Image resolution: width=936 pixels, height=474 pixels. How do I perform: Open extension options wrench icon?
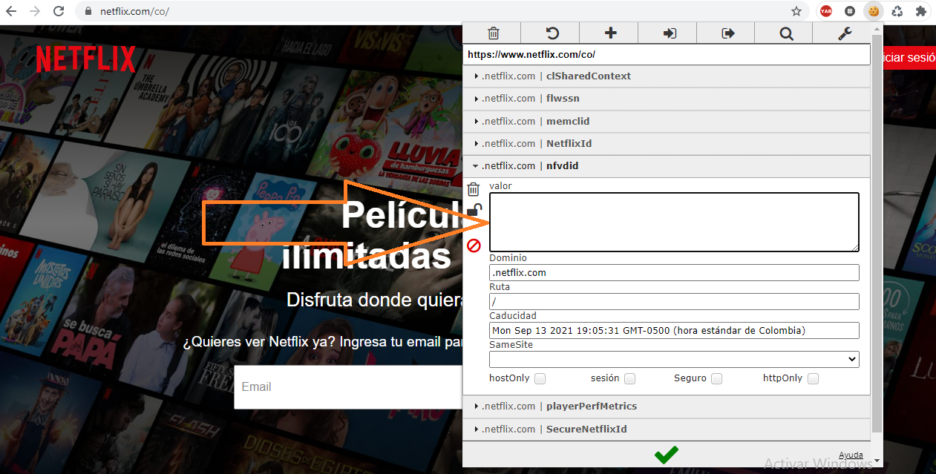point(844,33)
